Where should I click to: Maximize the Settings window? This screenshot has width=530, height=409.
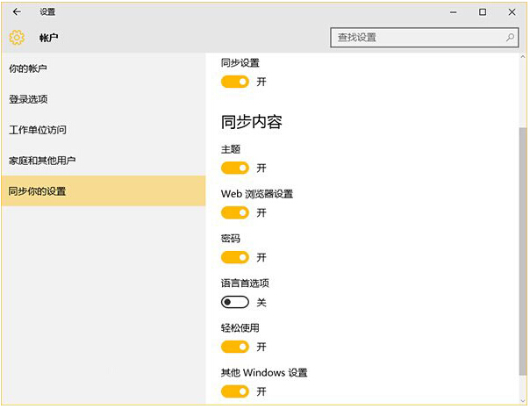[483, 11]
